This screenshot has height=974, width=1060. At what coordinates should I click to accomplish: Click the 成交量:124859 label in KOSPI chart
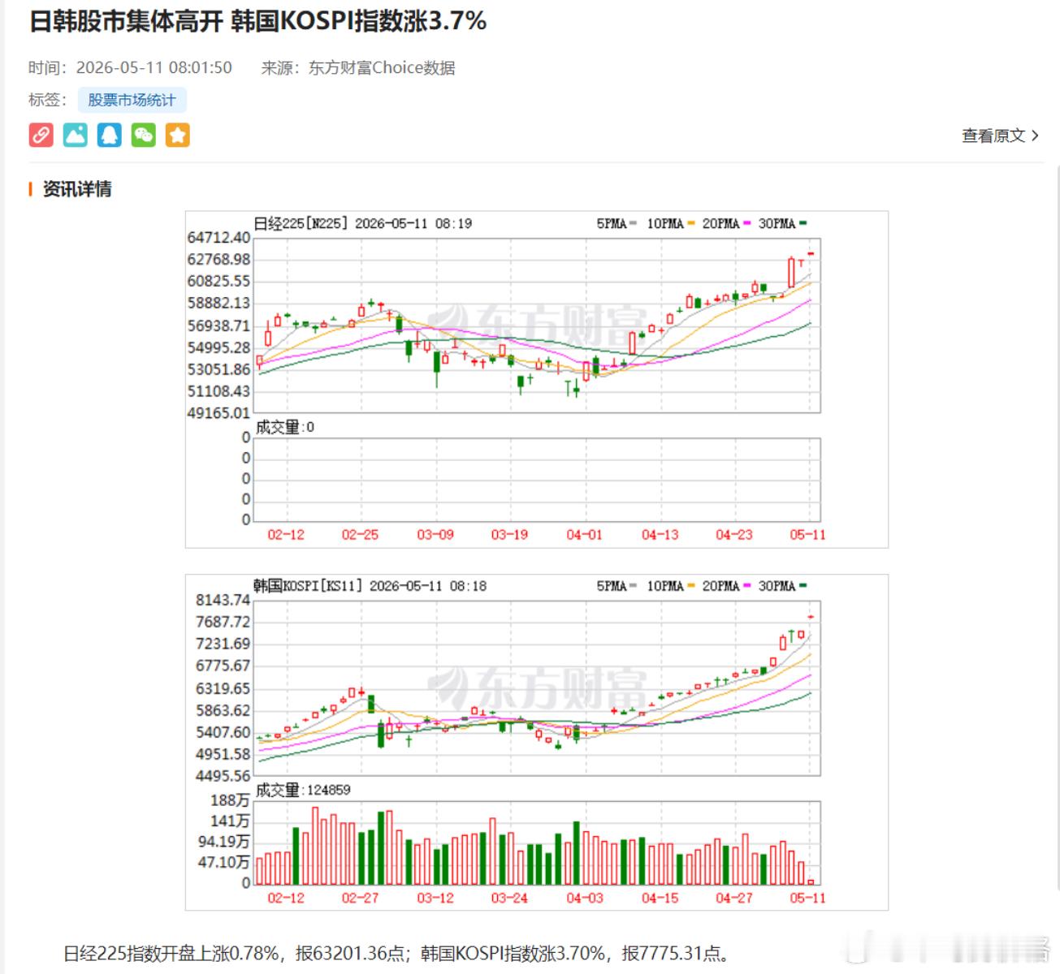coord(303,790)
